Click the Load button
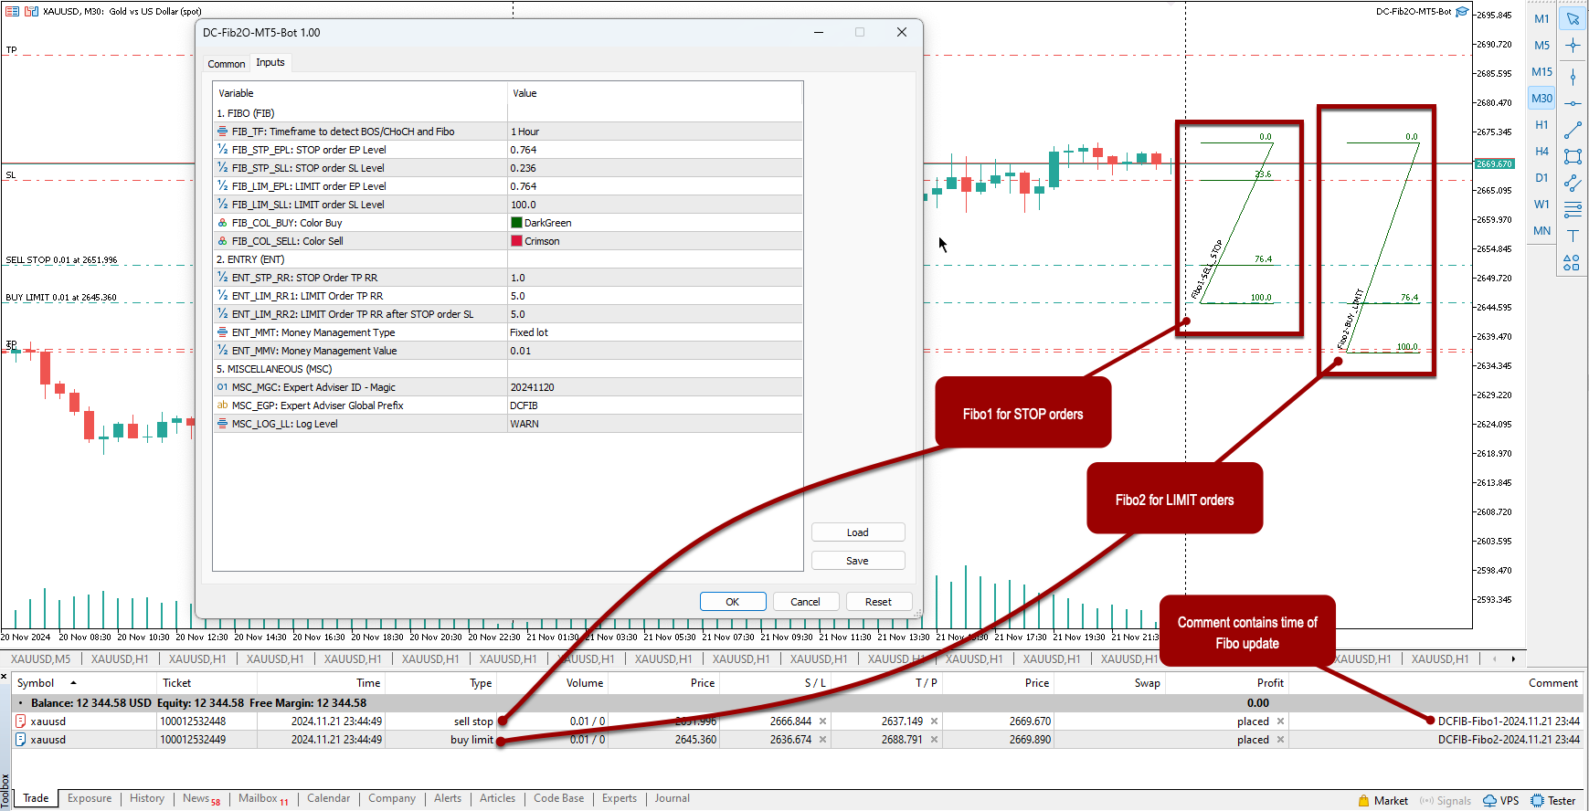 (857, 532)
